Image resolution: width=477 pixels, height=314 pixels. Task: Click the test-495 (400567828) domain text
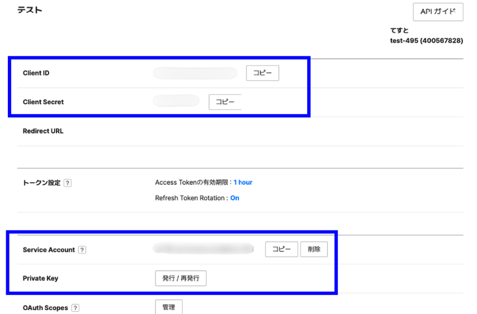[426, 41]
